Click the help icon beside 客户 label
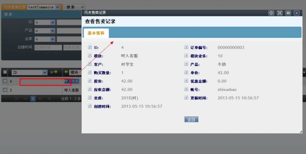The height and width of the screenshot is (154, 306). tap(90, 64)
